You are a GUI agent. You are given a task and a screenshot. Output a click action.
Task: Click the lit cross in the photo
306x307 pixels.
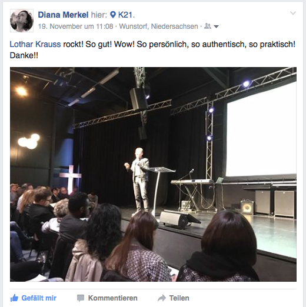[71, 178]
